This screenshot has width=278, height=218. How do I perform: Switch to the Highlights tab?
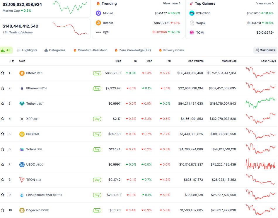coord(27,50)
